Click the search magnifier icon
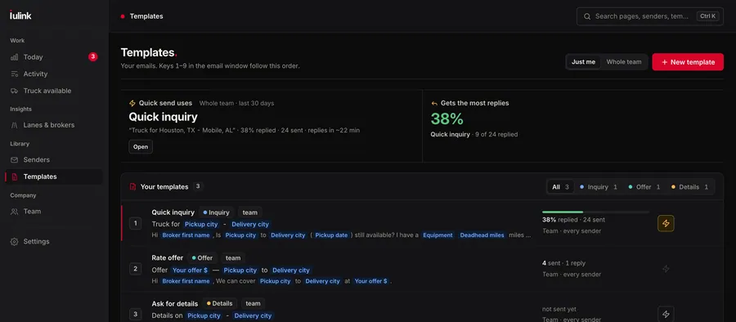This screenshot has height=322, width=736. (586, 16)
